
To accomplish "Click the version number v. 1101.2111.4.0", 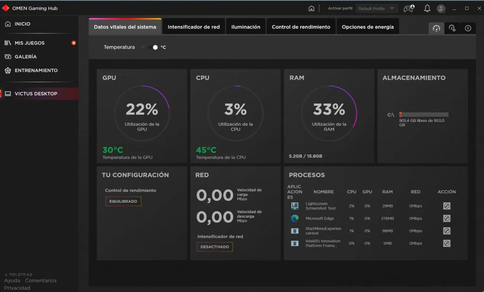I will [18, 275].
